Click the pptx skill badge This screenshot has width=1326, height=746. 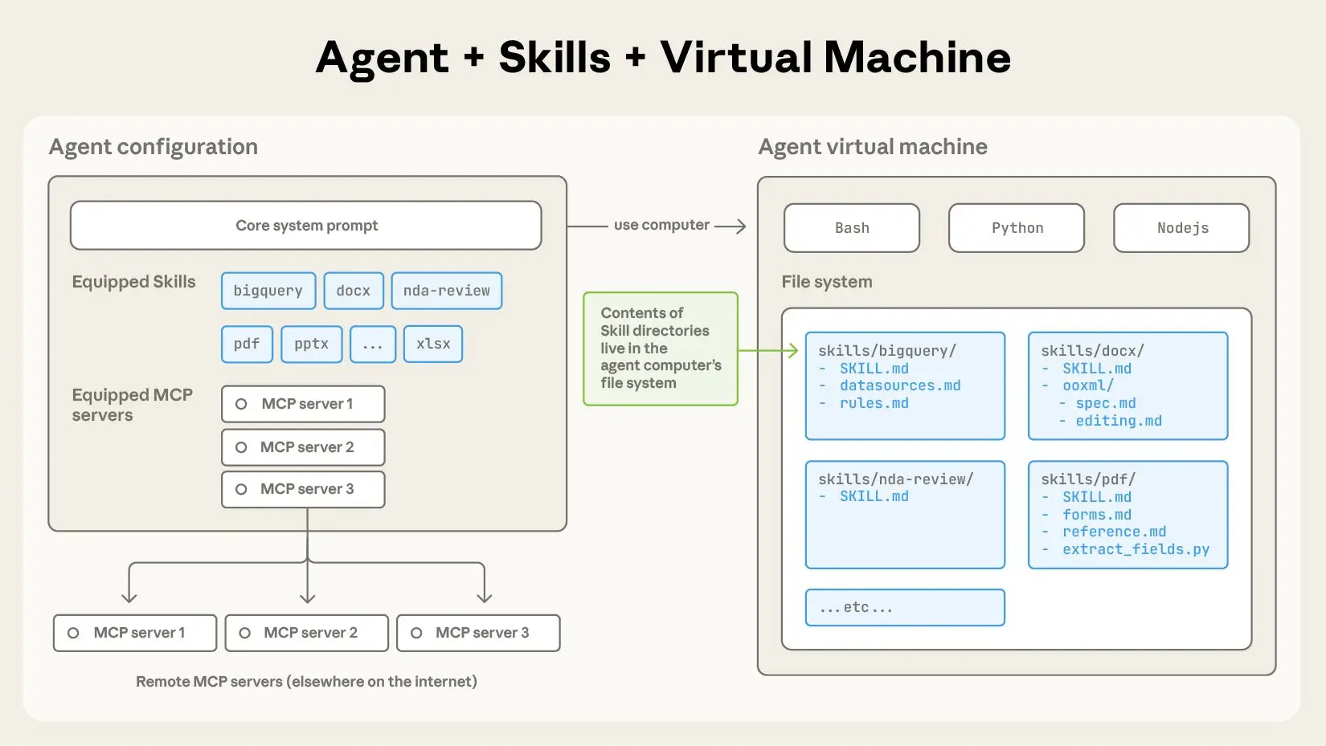(x=311, y=344)
